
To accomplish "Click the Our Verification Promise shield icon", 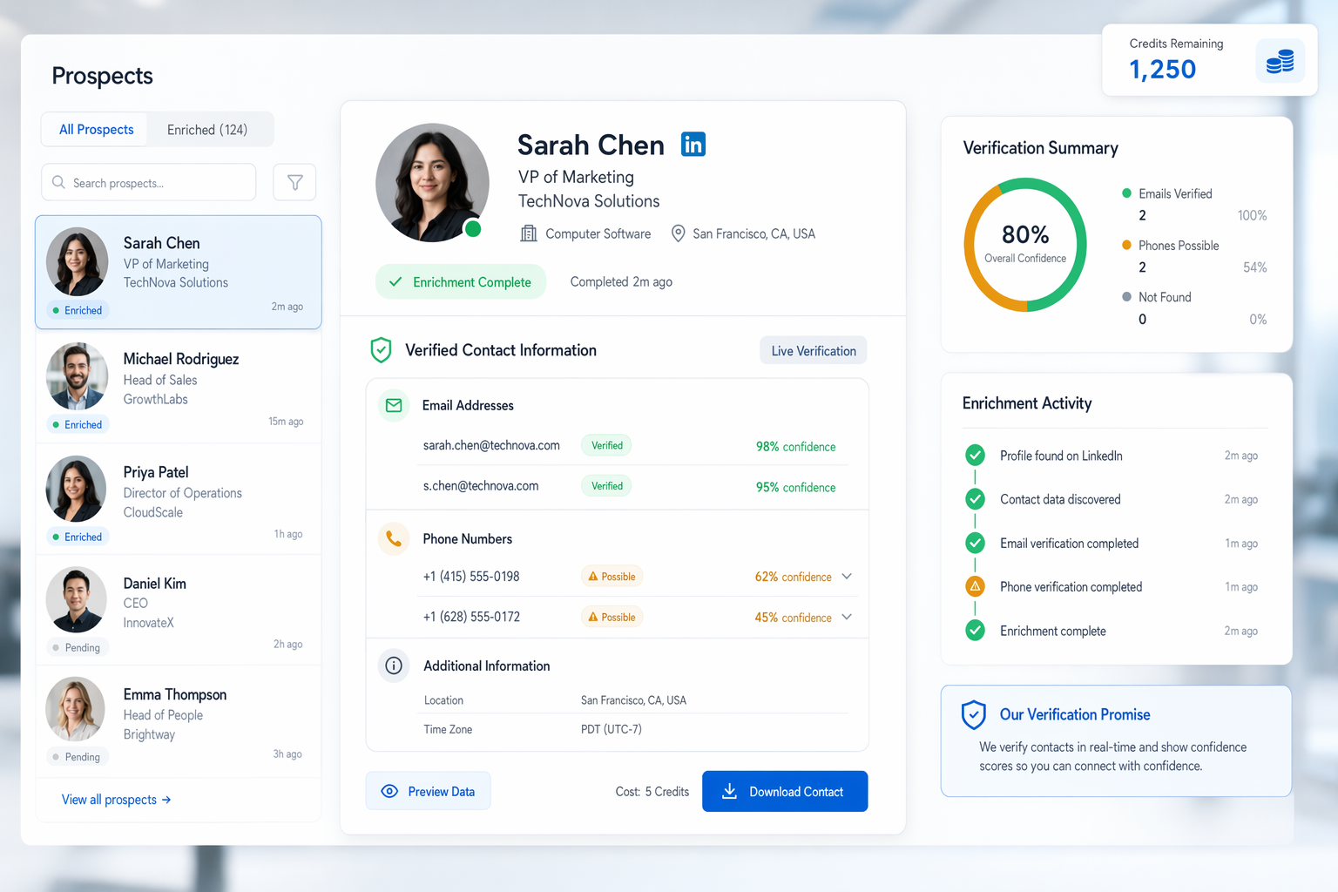I will pyautogui.click(x=974, y=715).
